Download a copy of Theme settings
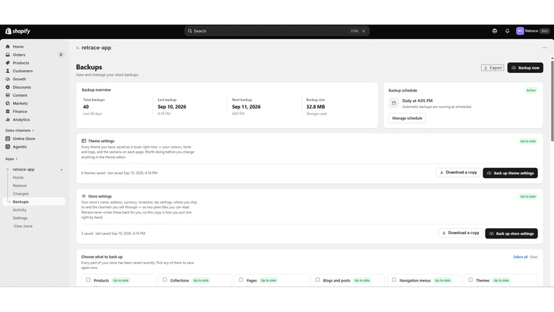554x312 pixels. tap(458, 172)
